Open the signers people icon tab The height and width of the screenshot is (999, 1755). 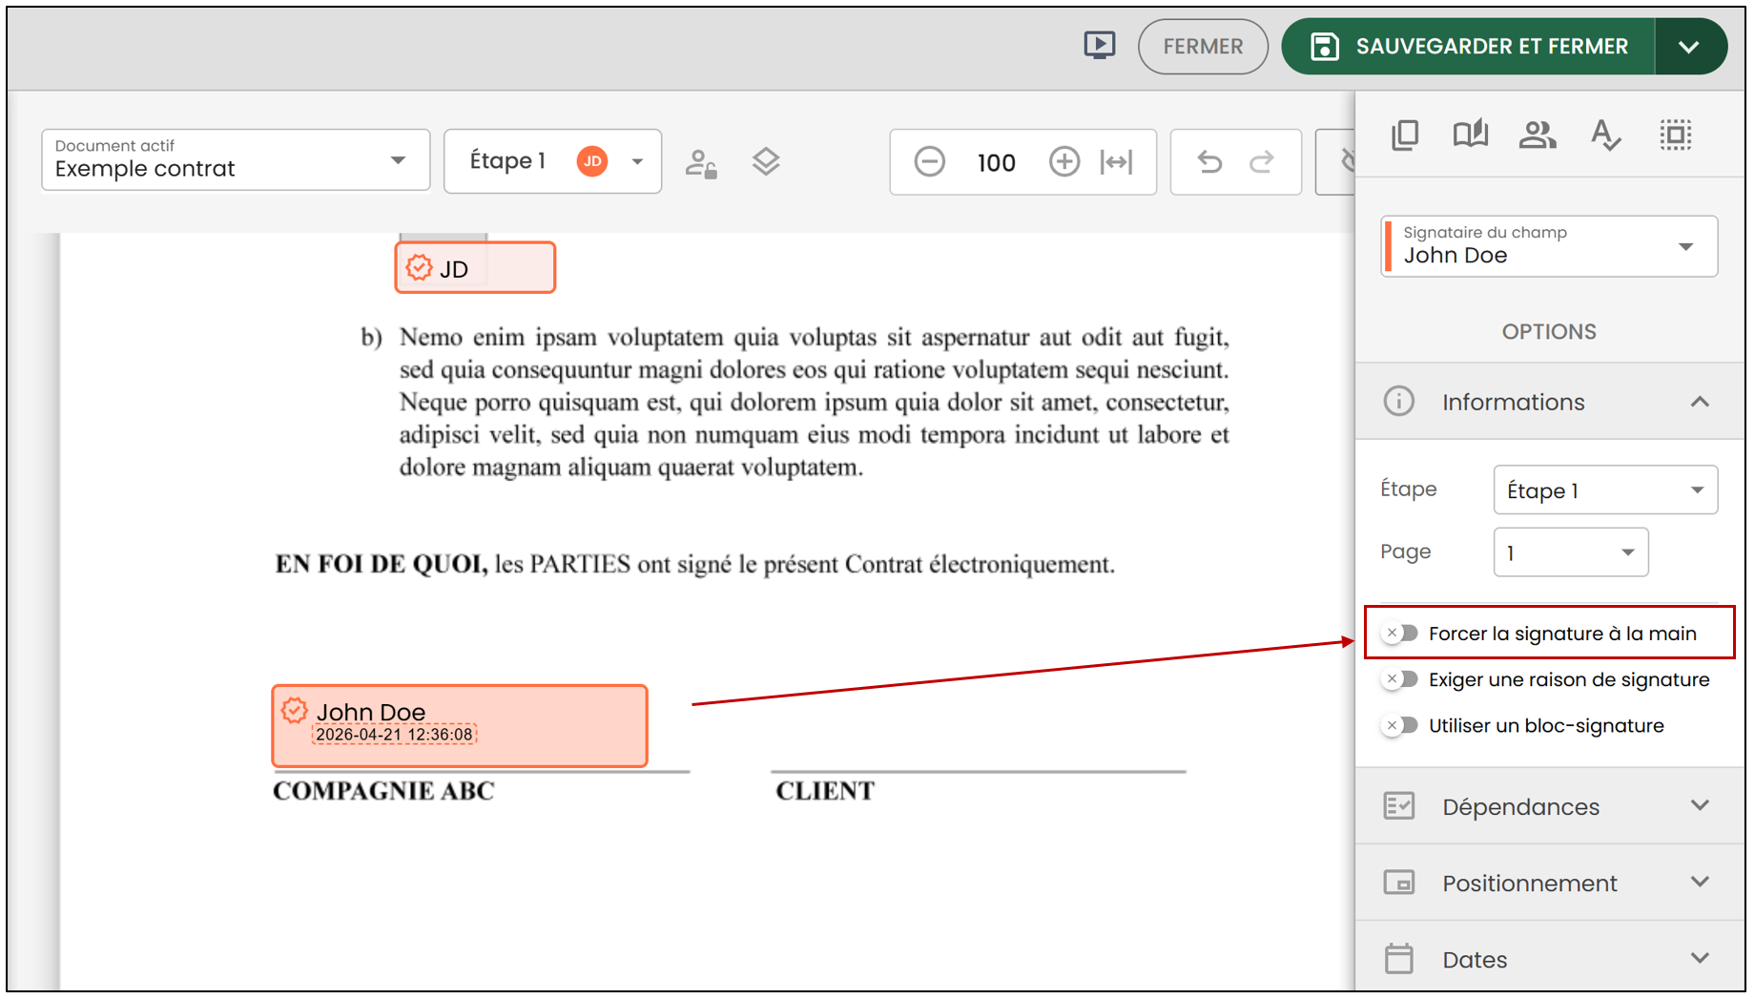1537,135
